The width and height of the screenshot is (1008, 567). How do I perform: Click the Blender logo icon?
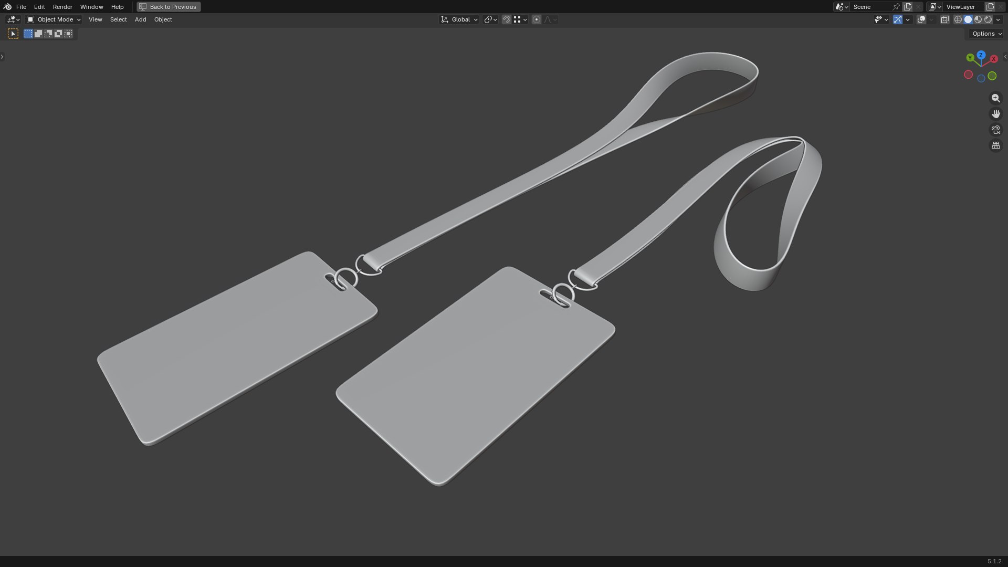7,7
